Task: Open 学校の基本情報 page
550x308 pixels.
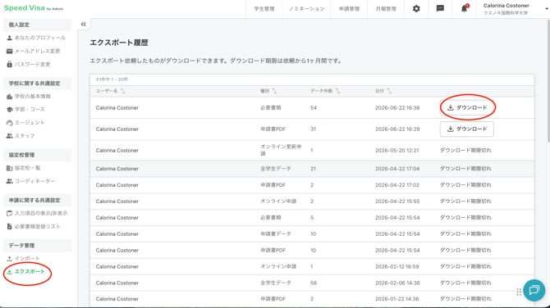Action: (x=29, y=97)
